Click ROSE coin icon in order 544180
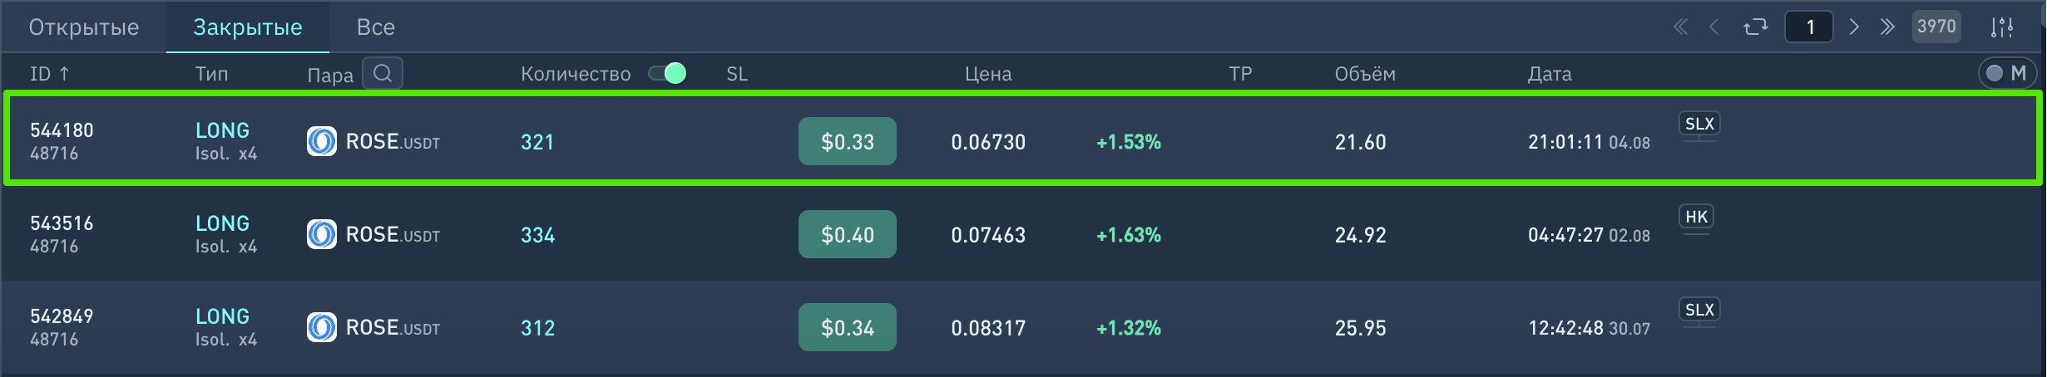The image size is (2047, 377). (322, 141)
